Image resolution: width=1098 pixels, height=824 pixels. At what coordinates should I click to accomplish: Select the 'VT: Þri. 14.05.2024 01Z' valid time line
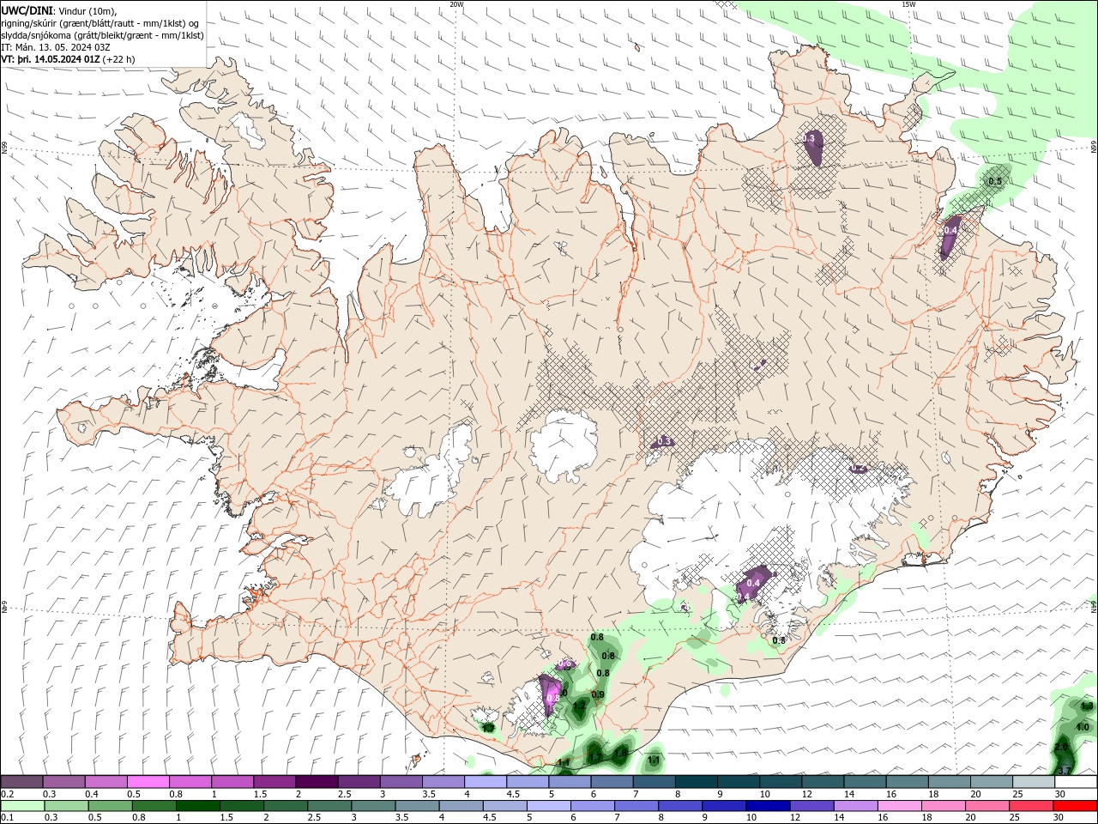coord(68,59)
